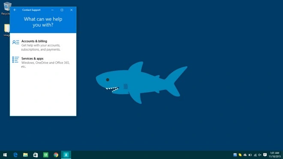Image resolution: width=283 pixels, height=159 pixels.
Task: Launch Google Chrome from the taskbar
Action: [x=56, y=155]
